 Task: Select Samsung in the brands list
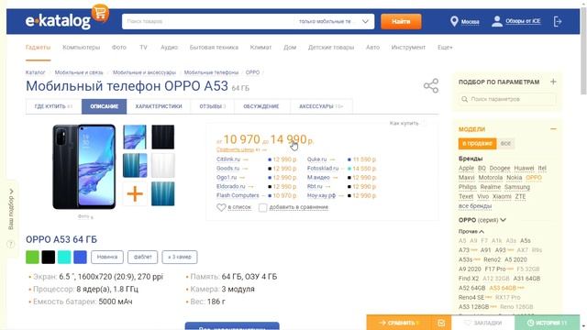(517, 187)
